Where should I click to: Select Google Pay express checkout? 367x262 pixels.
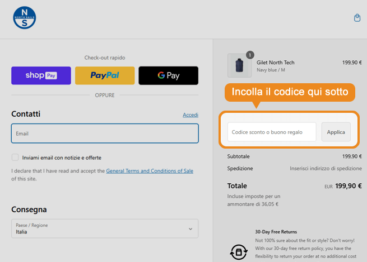pos(168,75)
